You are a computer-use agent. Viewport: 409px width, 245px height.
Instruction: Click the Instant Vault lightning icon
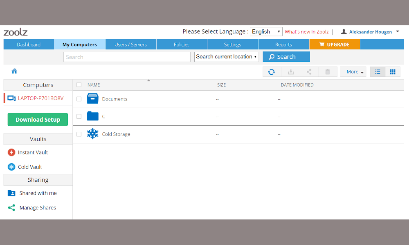pos(11,152)
